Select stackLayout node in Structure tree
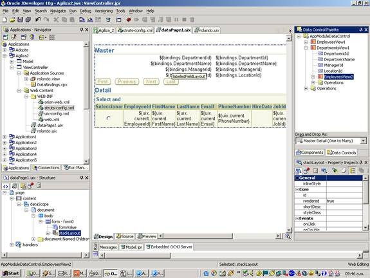This screenshot has width=370, height=278. (69, 233)
